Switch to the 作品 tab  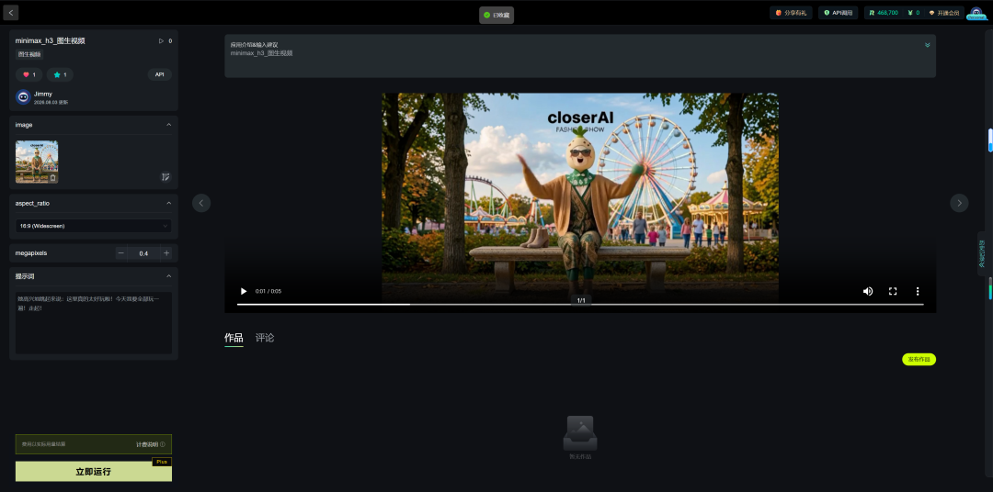click(234, 338)
